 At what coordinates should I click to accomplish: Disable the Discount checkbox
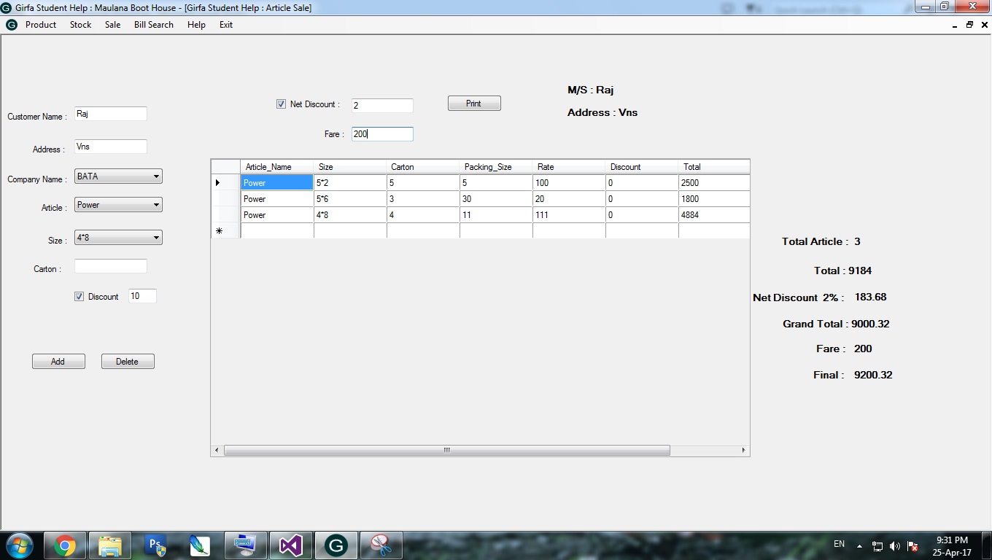[79, 296]
